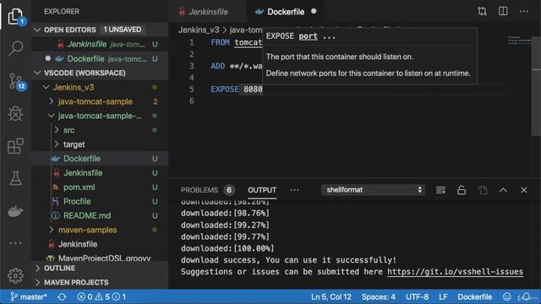Viewport: 541px width, 304px height.
Task: Maximize the bottom panel with chevron up
Action: tap(503, 190)
